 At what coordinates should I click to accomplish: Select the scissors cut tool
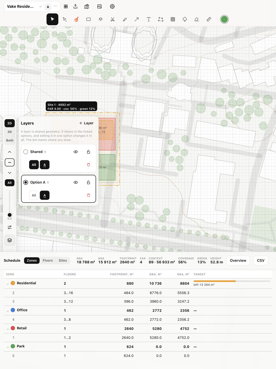(x=113, y=19)
